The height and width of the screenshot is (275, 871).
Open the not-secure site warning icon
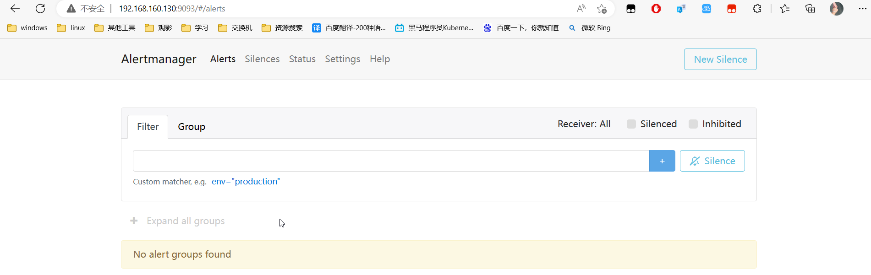71,9
